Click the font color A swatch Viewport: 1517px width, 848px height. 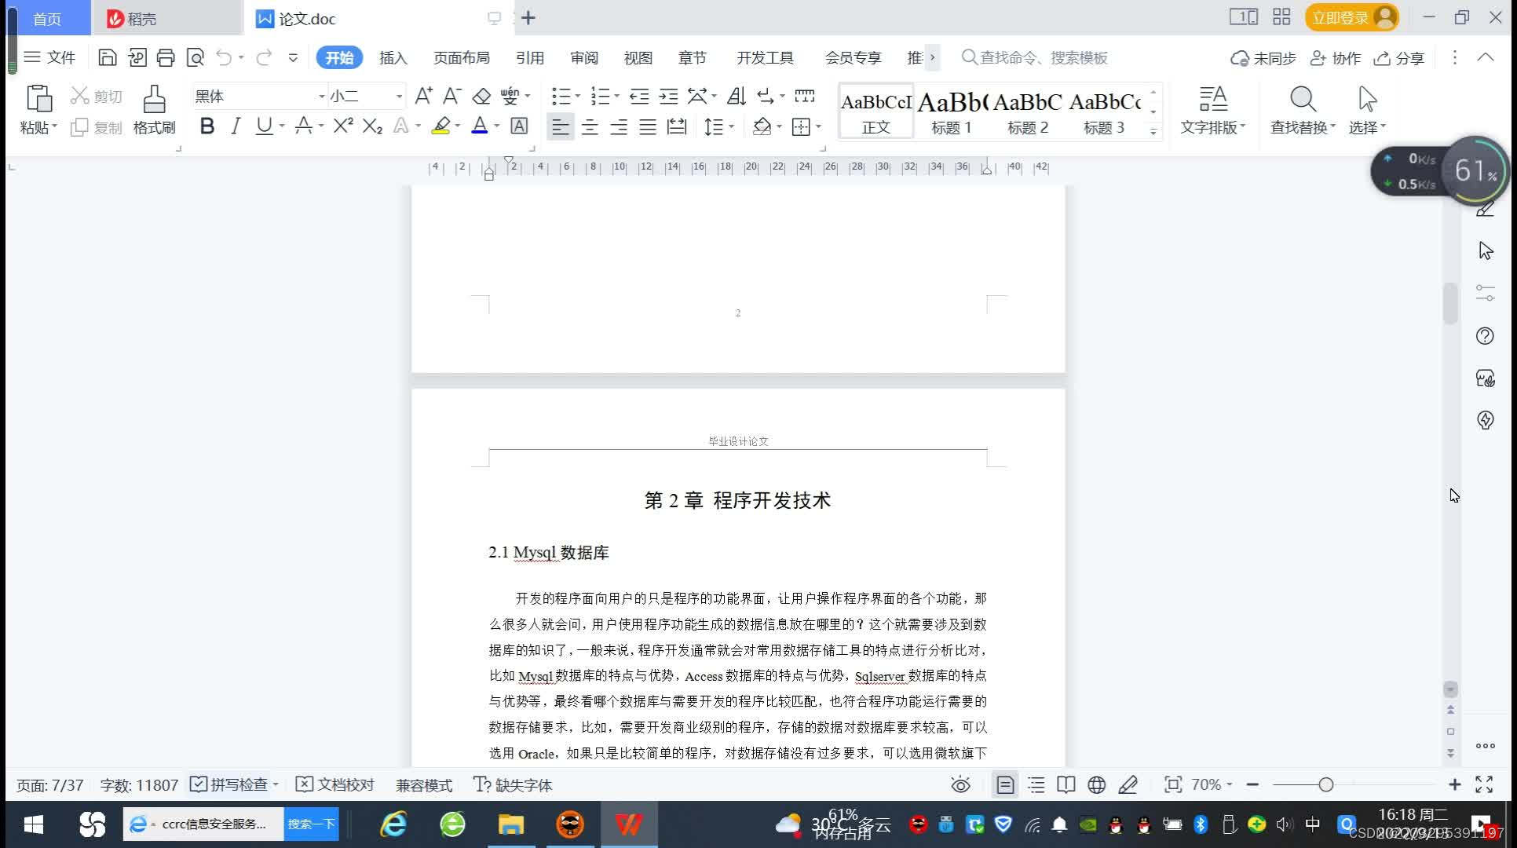(480, 126)
